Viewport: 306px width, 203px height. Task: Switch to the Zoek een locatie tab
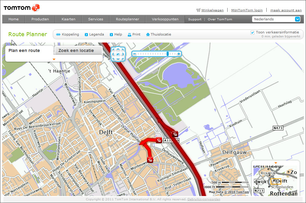[76, 50]
